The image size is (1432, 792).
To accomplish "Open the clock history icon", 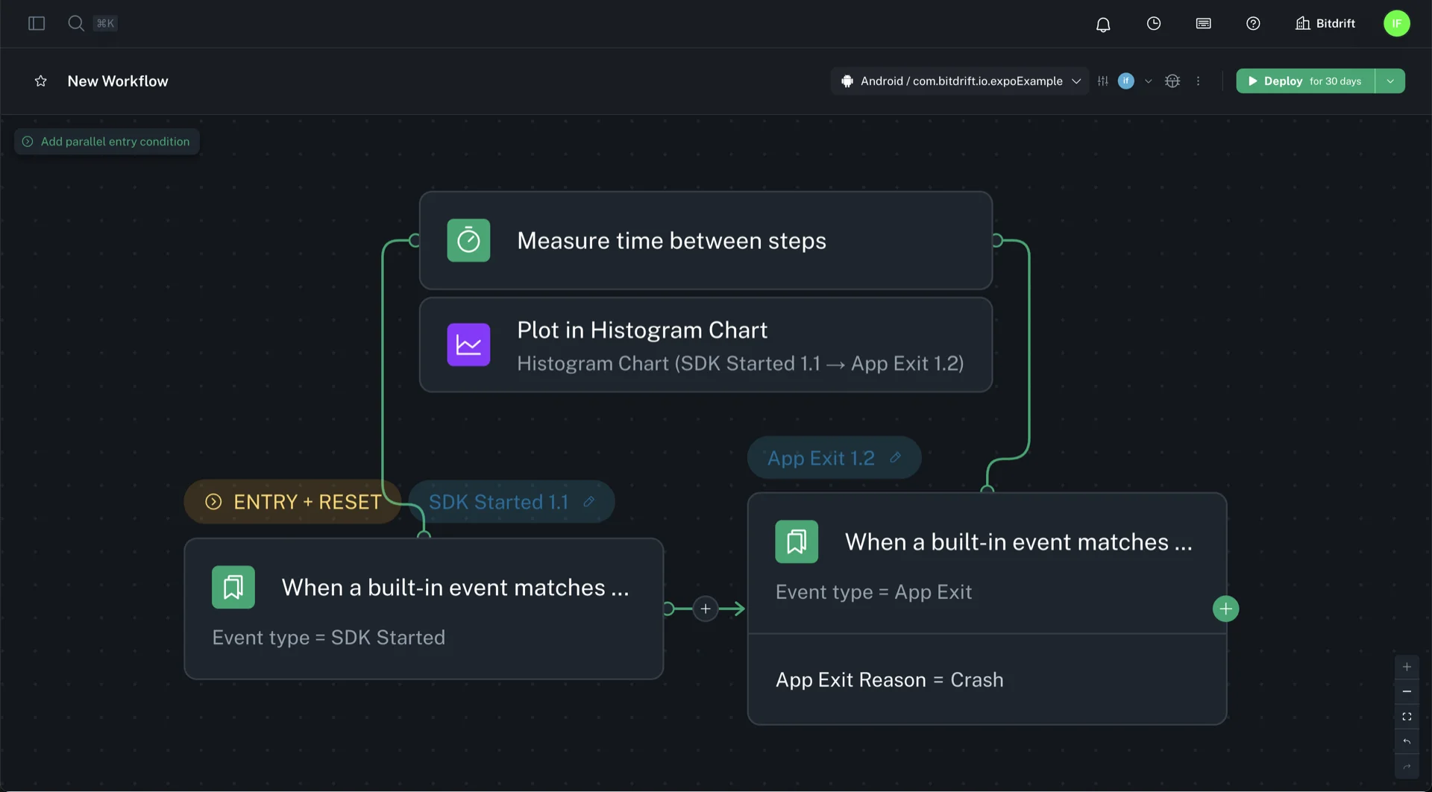I will (1153, 24).
